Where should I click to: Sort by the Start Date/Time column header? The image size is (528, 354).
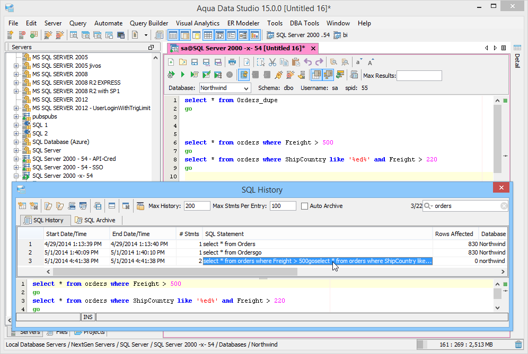[76, 234]
